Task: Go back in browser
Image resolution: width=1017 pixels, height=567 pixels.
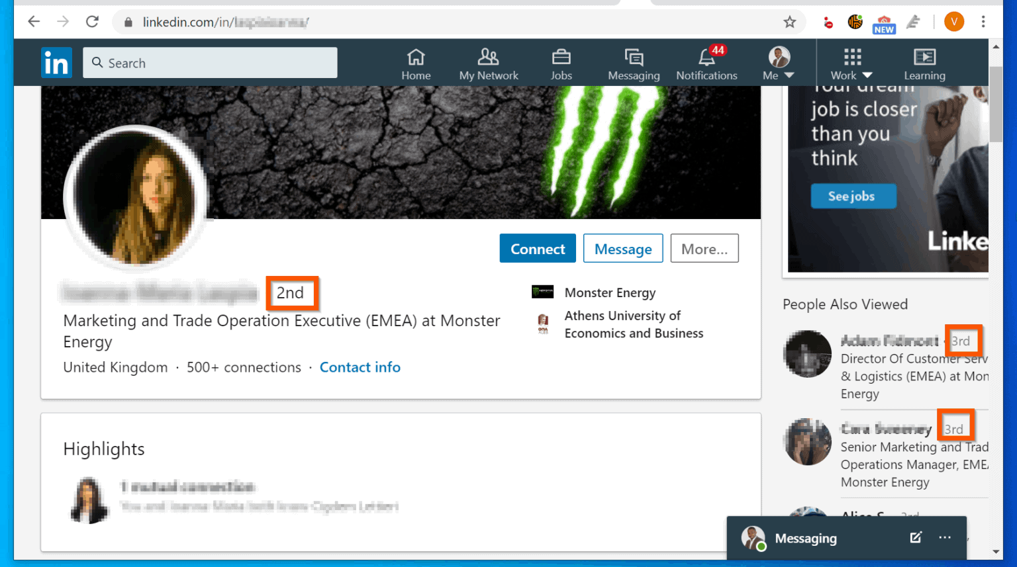Action: point(34,22)
